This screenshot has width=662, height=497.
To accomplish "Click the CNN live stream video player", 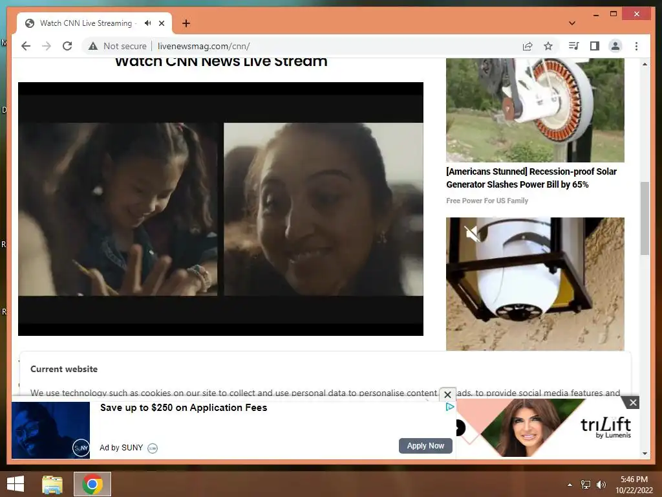I will [x=220, y=209].
